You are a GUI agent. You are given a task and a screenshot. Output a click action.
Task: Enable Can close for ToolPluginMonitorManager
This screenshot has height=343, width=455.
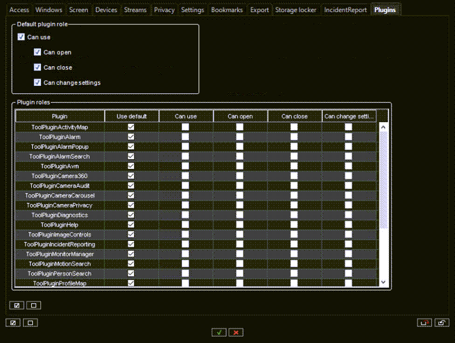[294, 254]
